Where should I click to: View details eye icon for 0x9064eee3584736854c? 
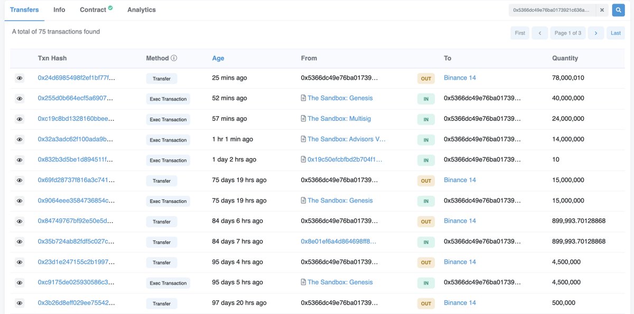coord(20,201)
